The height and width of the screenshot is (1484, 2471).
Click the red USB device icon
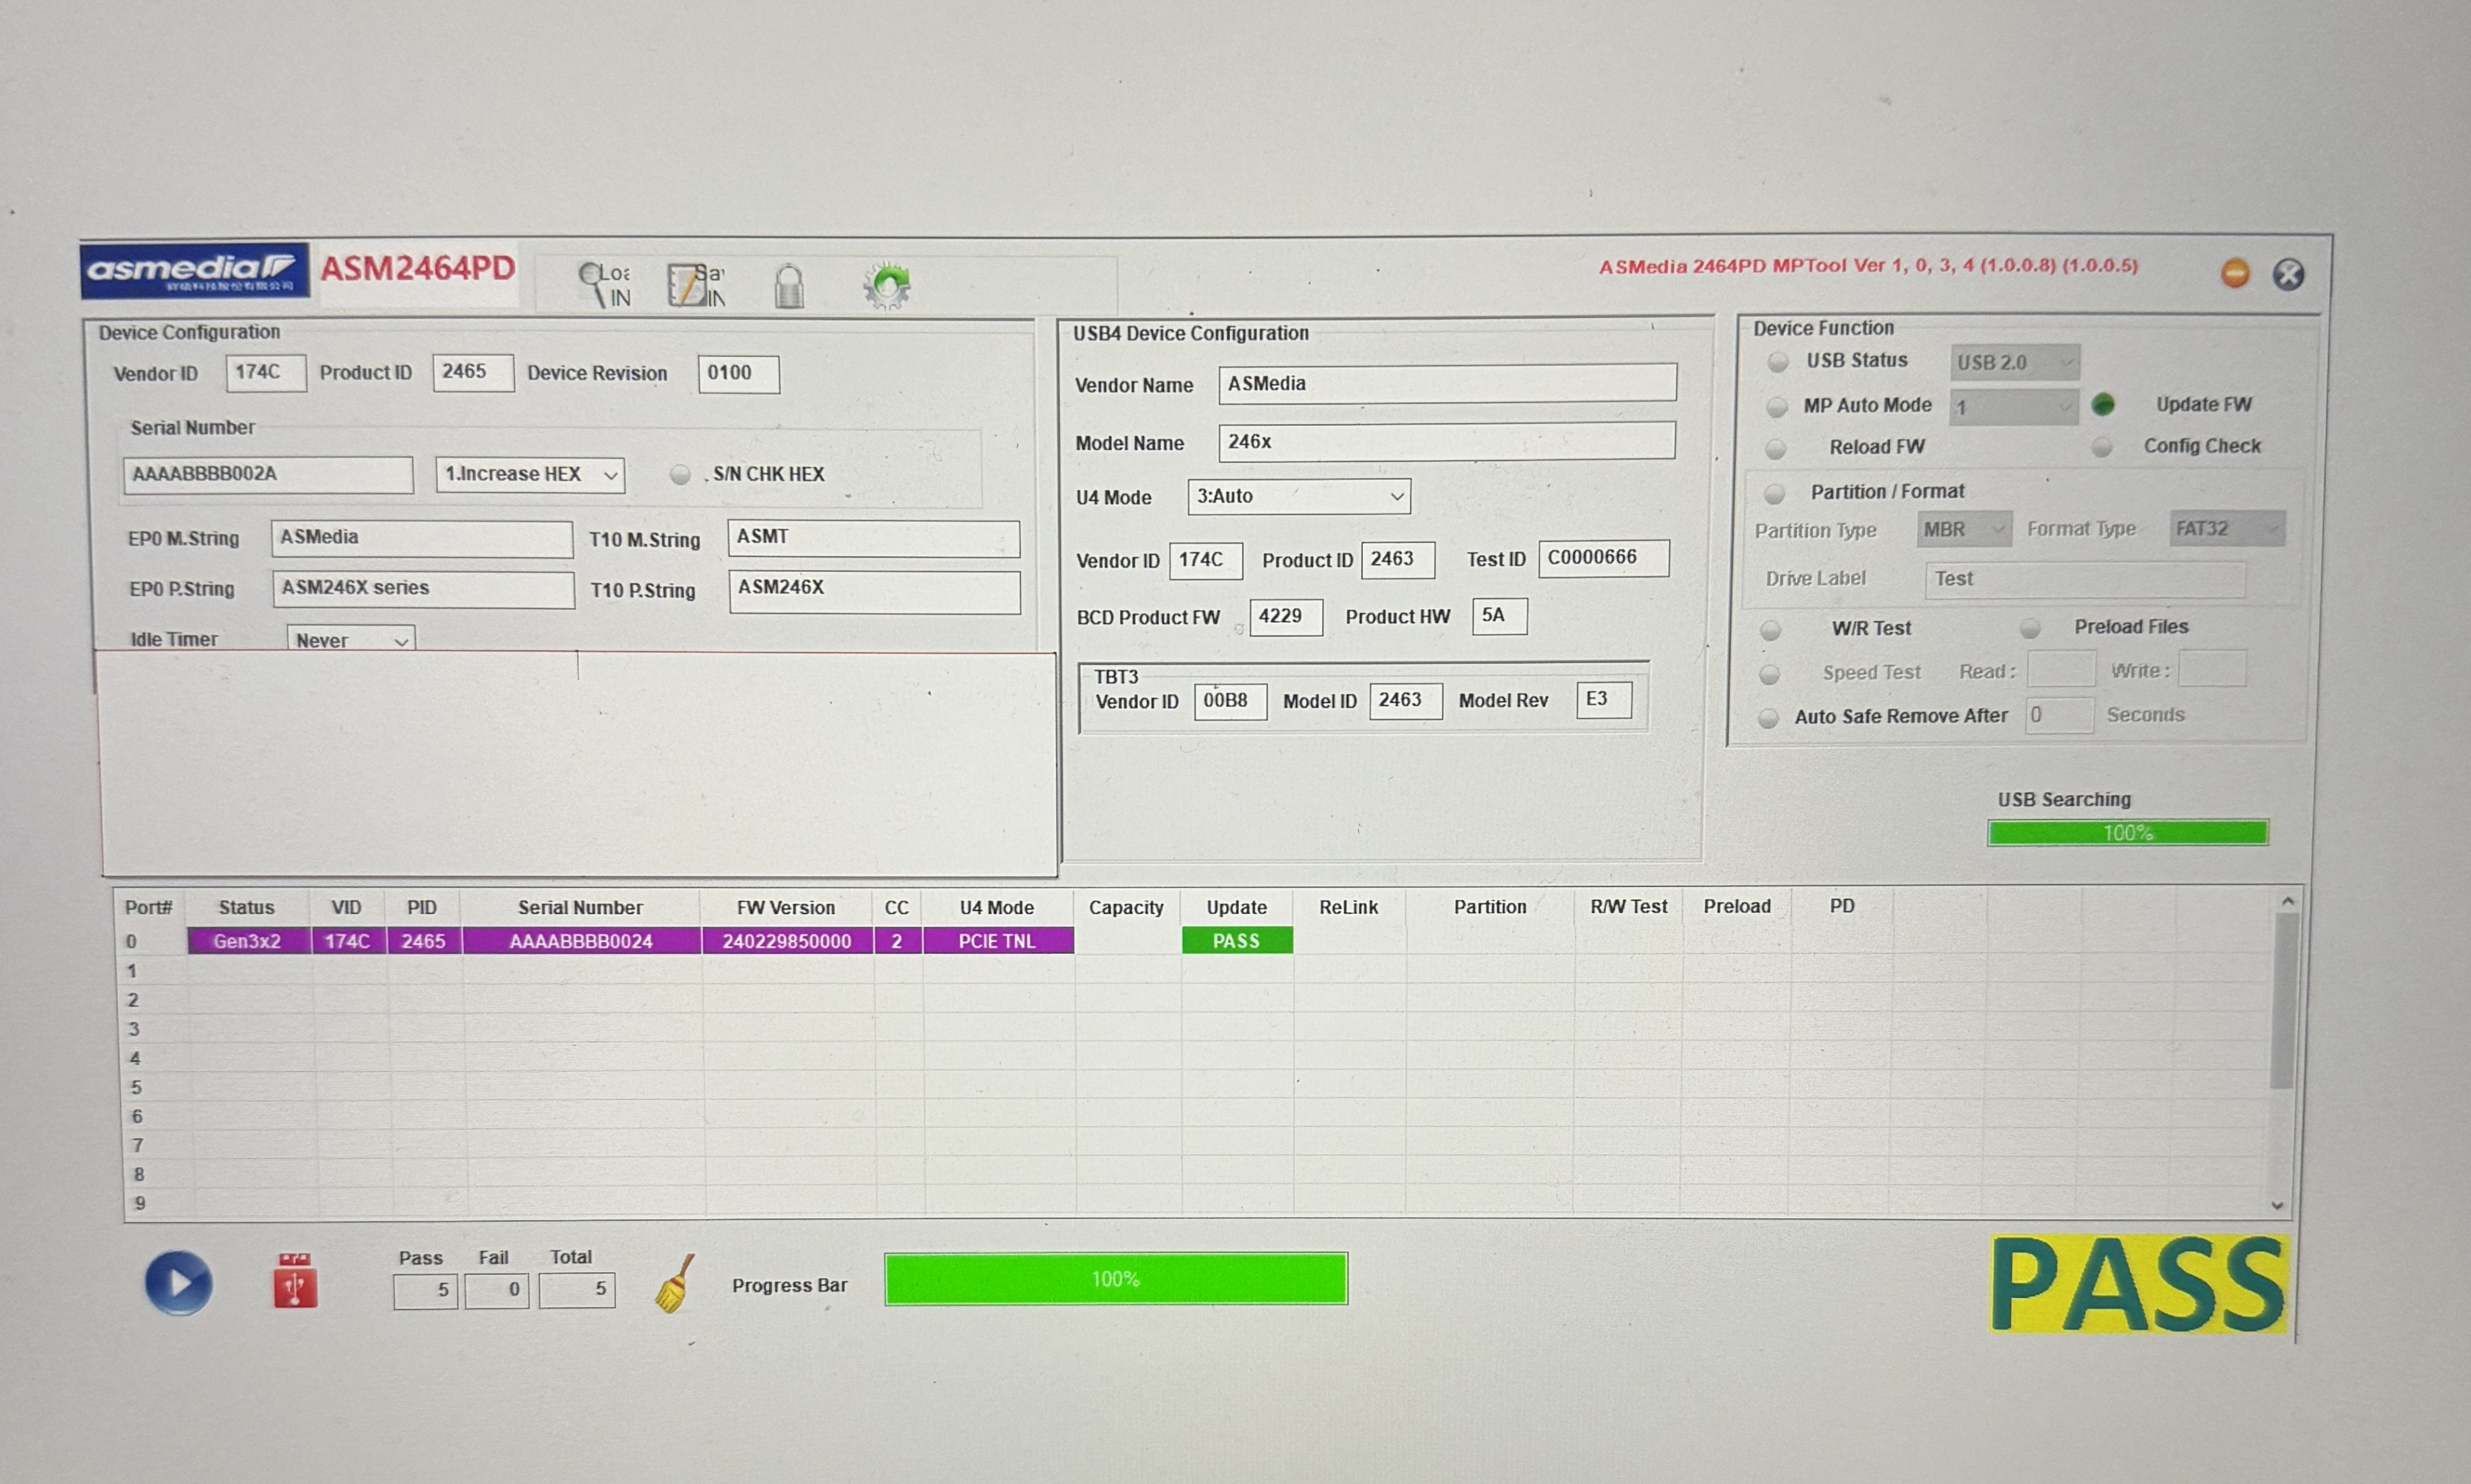295,1281
